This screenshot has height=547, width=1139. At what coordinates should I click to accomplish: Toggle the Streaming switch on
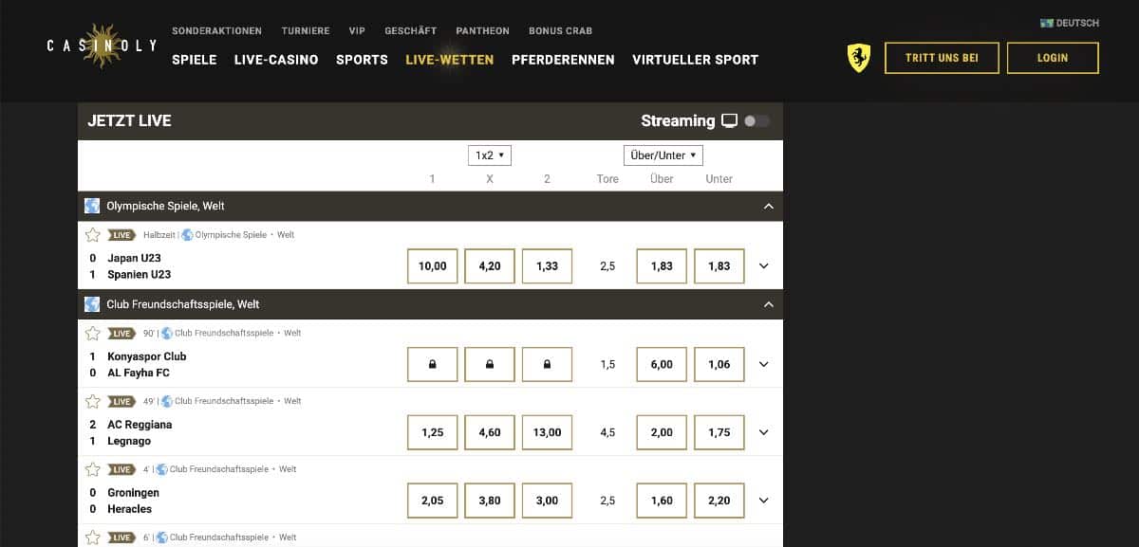tap(756, 121)
